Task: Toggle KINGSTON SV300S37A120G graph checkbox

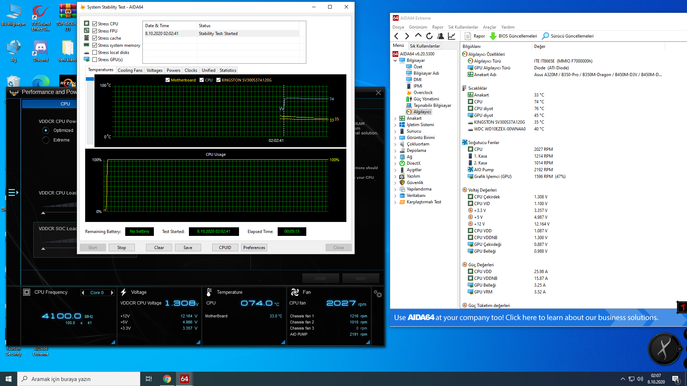Action: click(218, 80)
